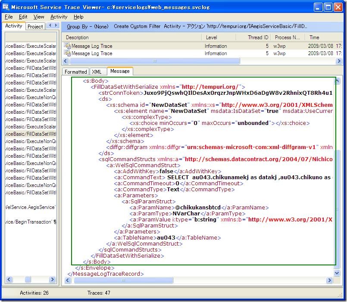Open the Activity menu
Image resolution: width=347 pixels, height=302 pixels.
(59, 17)
